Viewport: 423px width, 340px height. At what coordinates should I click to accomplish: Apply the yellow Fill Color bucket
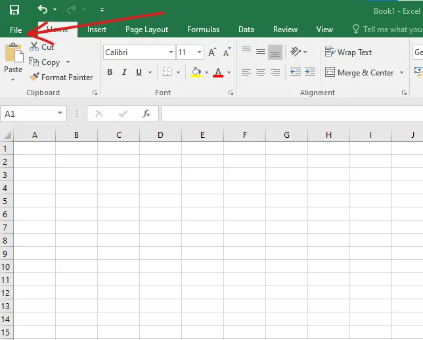click(196, 72)
